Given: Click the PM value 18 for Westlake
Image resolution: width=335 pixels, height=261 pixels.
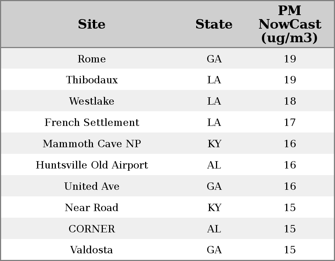Looking at the screenshot, I should (290, 101).
